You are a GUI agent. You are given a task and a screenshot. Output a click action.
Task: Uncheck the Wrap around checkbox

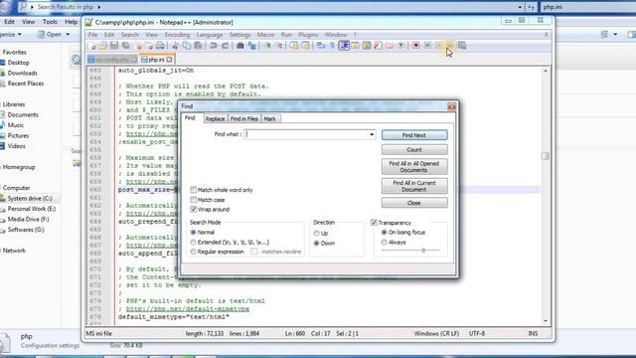tap(194, 210)
